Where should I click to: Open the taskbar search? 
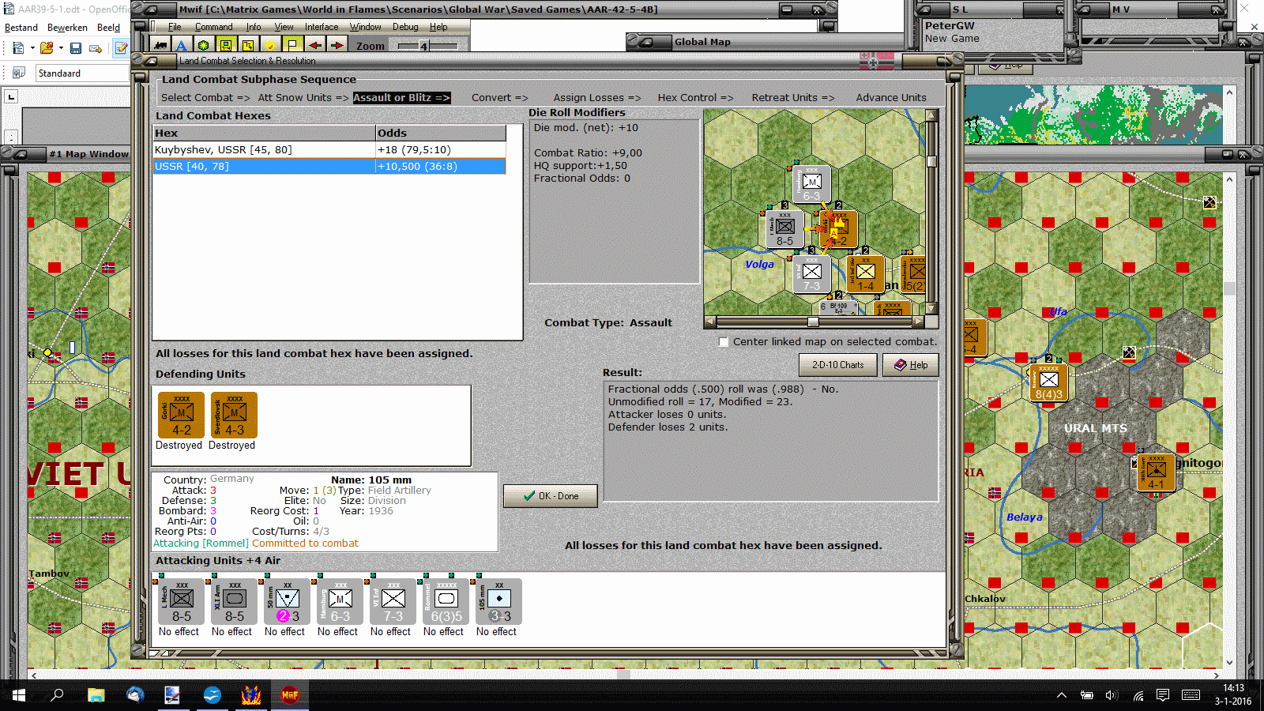57,695
